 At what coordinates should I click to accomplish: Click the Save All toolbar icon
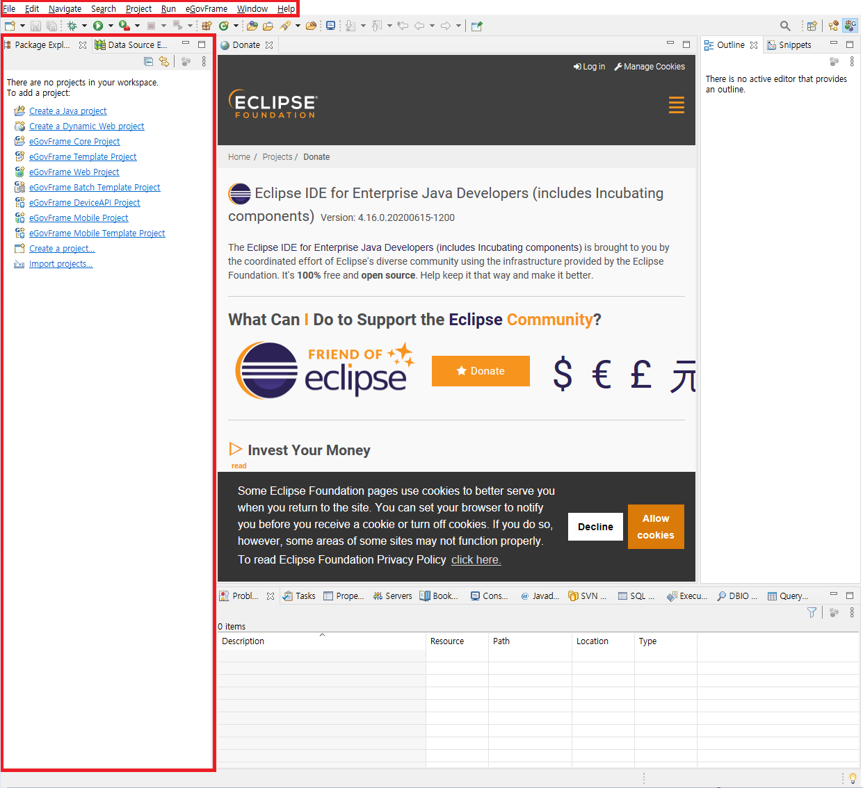[51, 26]
